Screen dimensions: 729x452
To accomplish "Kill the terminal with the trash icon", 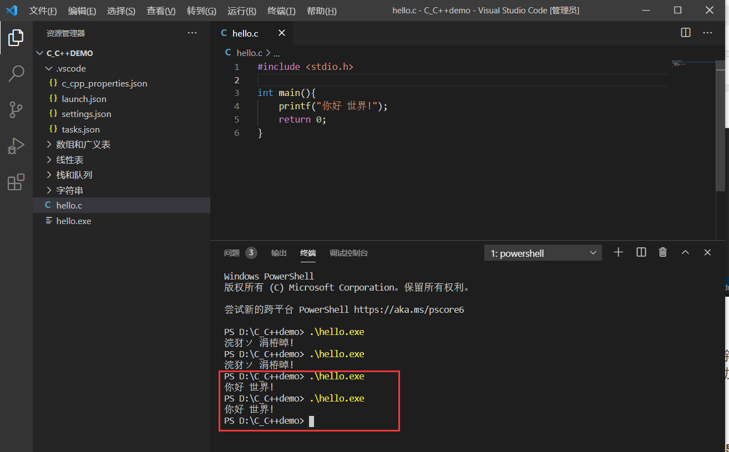I will pyautogui.click(x=662, y=252).
